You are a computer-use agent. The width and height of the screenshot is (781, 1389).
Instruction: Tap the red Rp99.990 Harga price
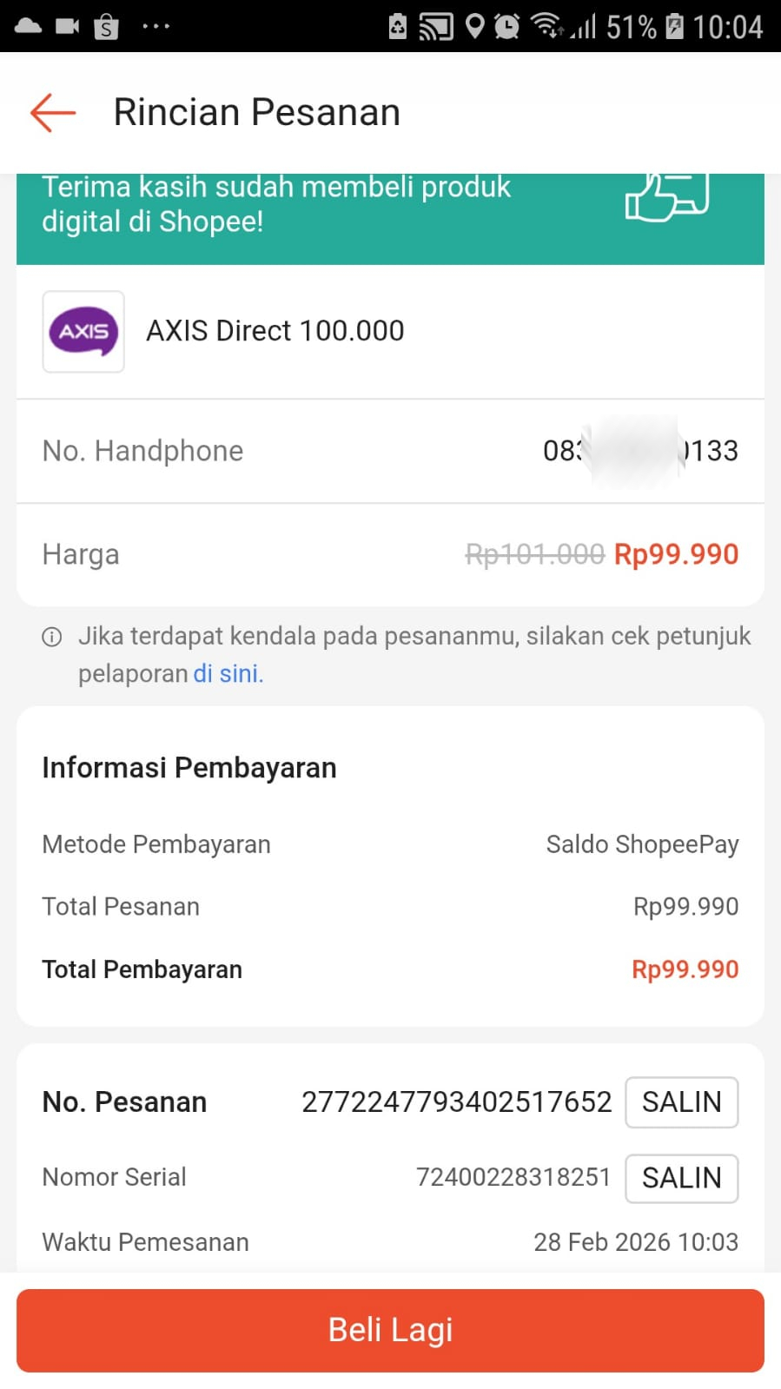click(676, 554)
